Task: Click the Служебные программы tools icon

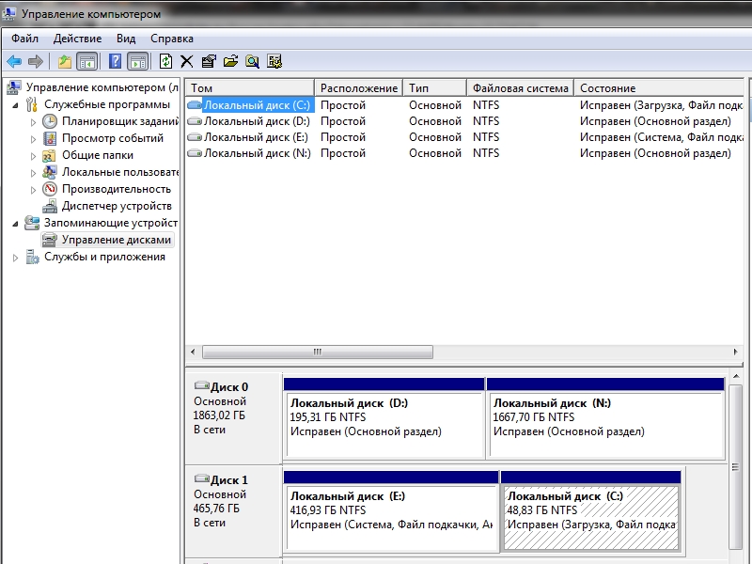Action: [x=32, y=104]
